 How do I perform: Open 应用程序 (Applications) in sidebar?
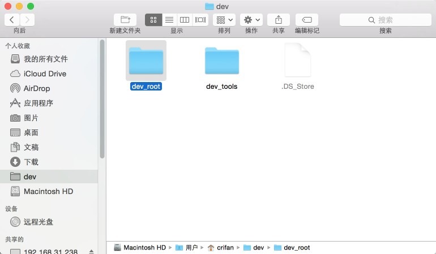pyautogui.click(x=49, y=103)
